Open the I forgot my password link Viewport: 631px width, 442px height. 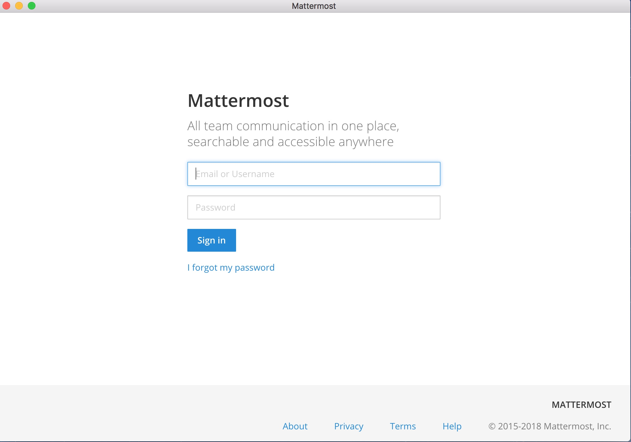[231, 267]
